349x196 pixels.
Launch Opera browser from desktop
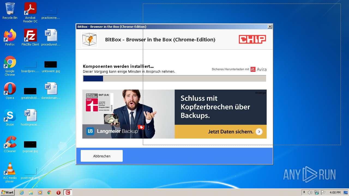click(x=10, y=91)
